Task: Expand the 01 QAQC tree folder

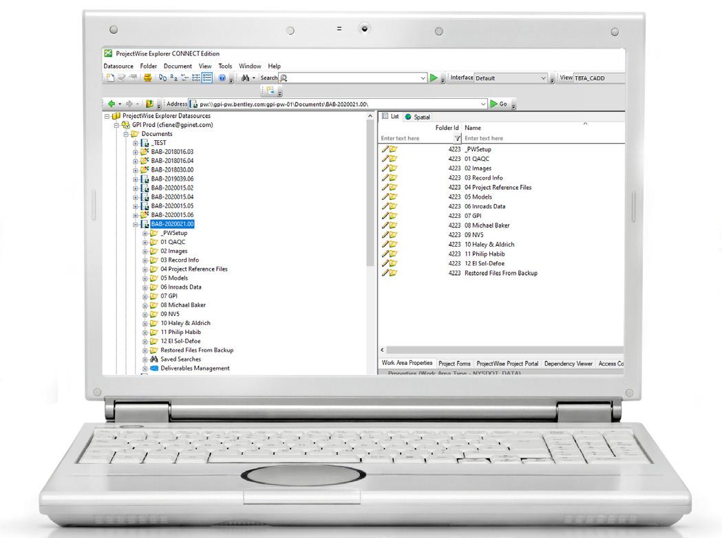Action: 145,243
